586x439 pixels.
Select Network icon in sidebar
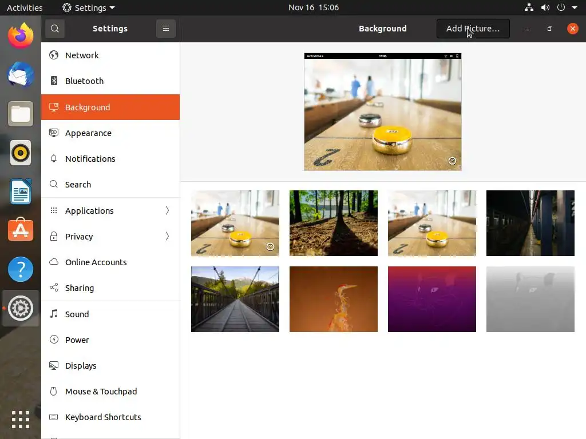coord(54,55)
